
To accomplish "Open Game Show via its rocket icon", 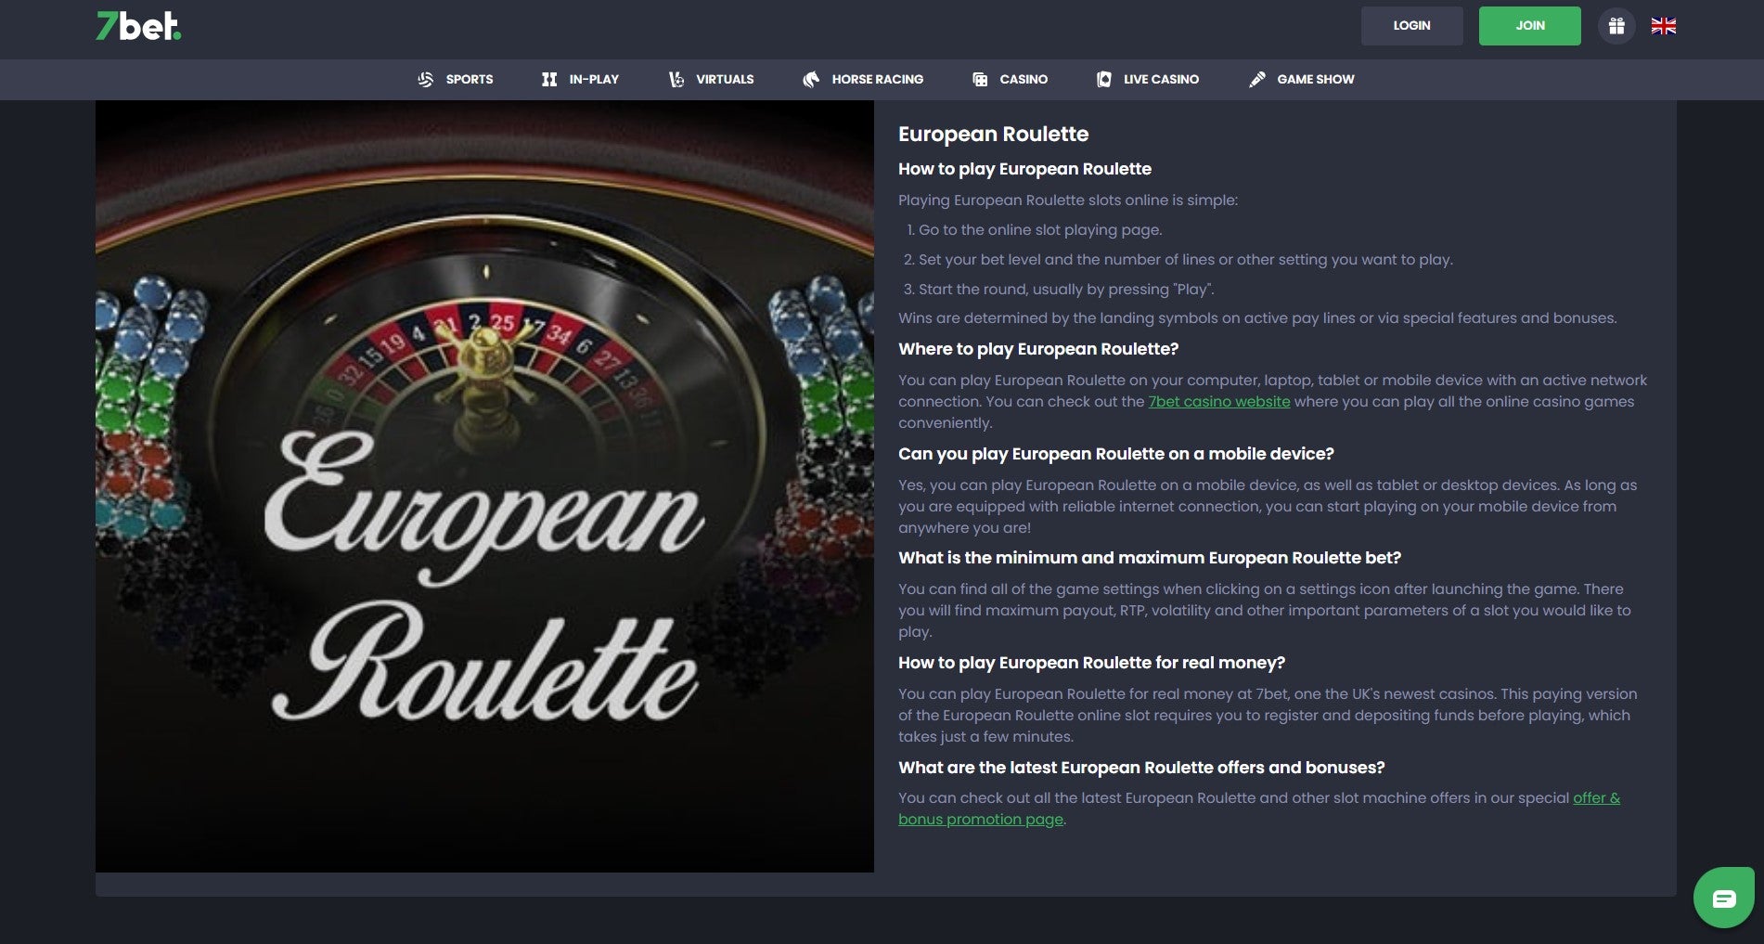I will tap(1258, 79).
